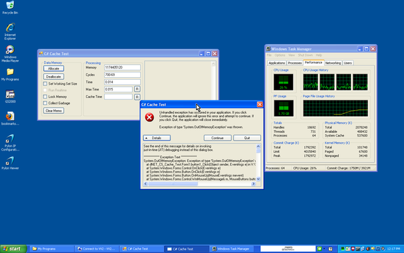
Task: Click the CPU Usage gauge in Task Manager
Action: [x=283, y=82]
